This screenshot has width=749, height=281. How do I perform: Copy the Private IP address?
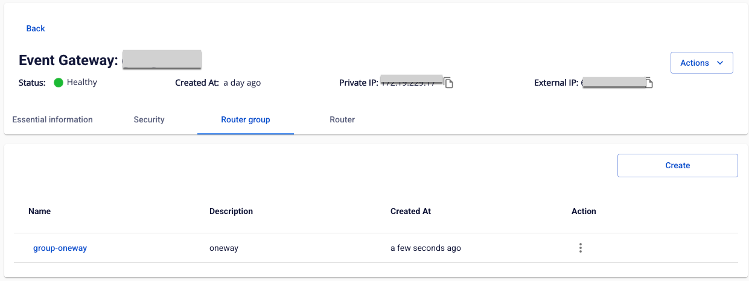click(448, 83)
